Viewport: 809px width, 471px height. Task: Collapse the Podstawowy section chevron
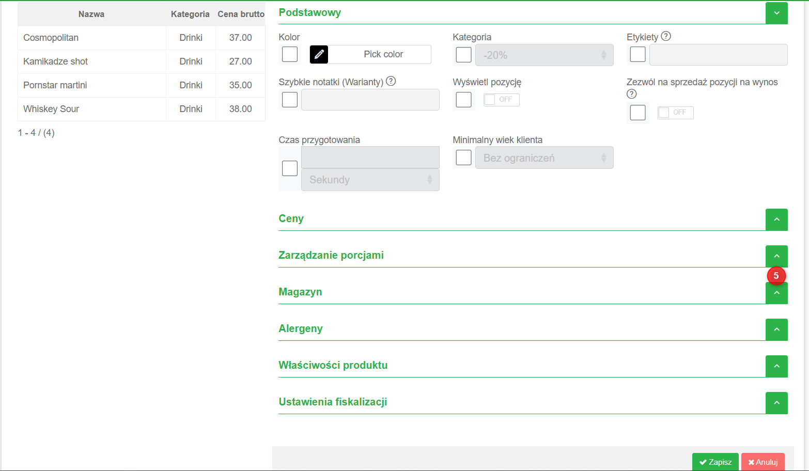776,13
